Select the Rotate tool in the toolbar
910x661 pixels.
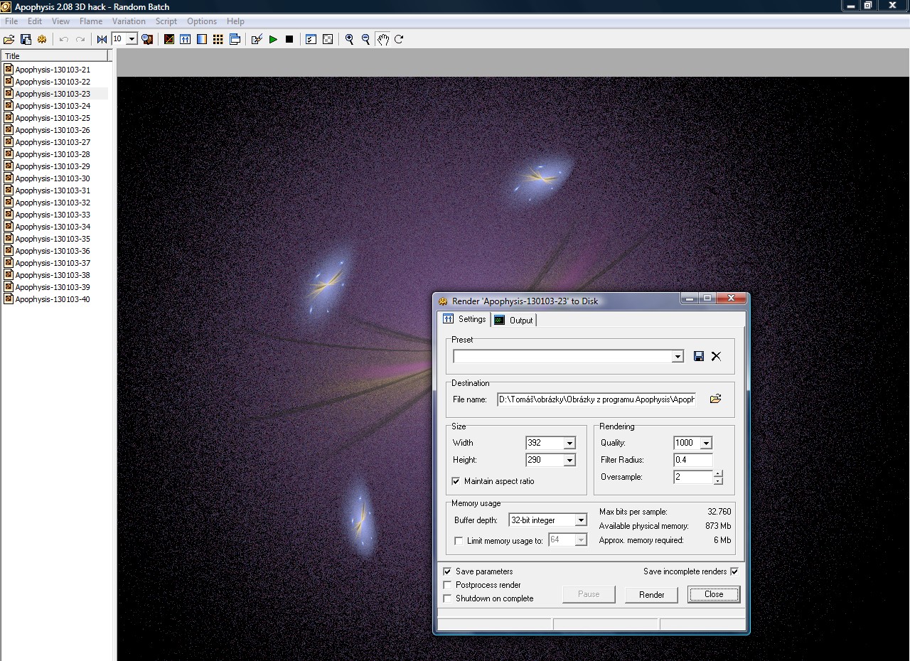pos(399,39)
